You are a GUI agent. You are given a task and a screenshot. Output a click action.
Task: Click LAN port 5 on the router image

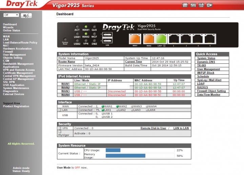tap(210, 39)
